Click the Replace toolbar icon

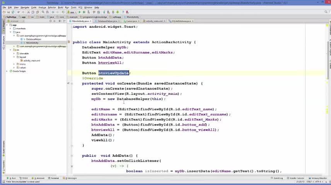[x=48, y=12]
